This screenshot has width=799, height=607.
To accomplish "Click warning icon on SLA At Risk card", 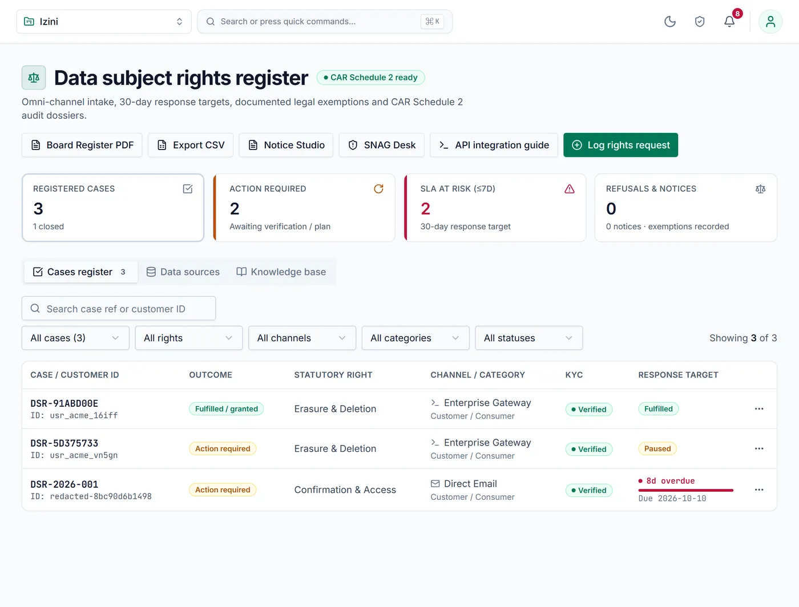I will coord(570,189).
